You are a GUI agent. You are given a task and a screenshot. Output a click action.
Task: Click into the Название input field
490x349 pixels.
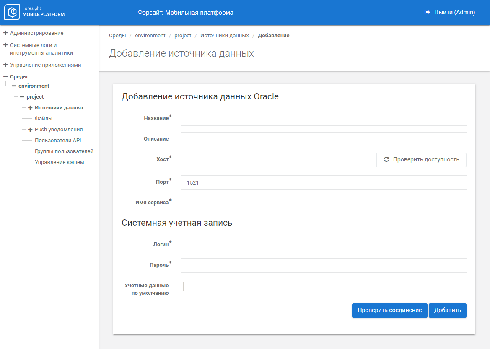click(x=324, y=119)
